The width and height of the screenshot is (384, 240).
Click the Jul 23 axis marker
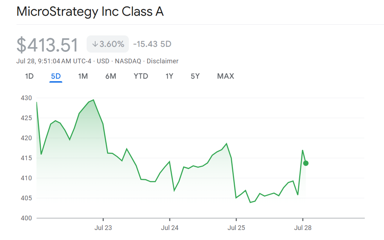coord(103,228)
